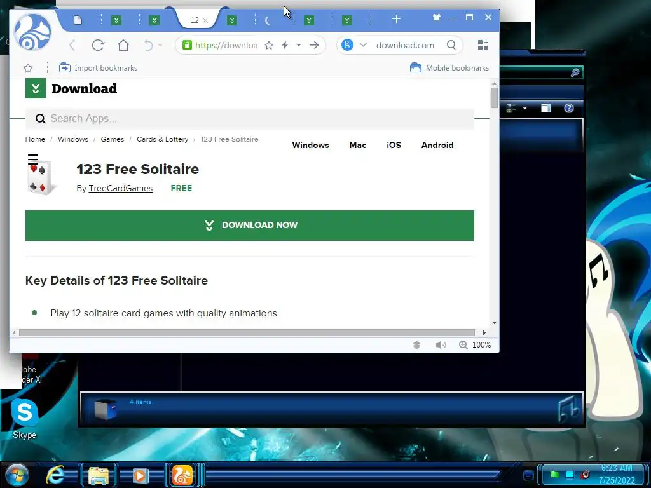The height and width of the screenshot is (488, 651).
Task: Open the add-ons grid icon
Action: pyautogui.click(x=483, y=45)
